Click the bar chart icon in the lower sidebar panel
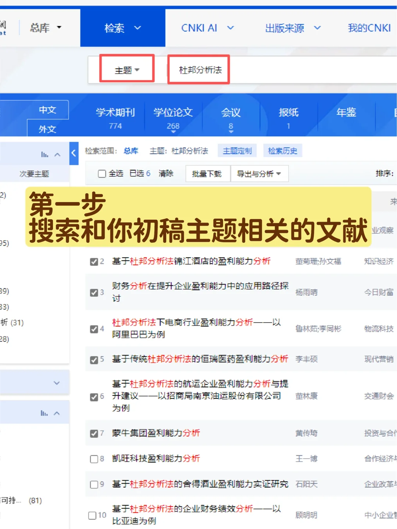Screen dimensions: 397x529 [45, 412]
